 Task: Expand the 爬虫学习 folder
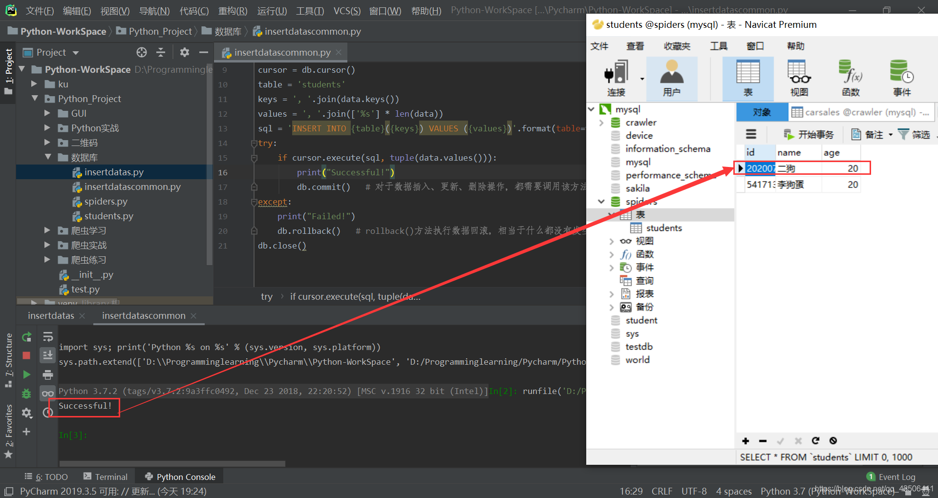(x=47, y=230)
